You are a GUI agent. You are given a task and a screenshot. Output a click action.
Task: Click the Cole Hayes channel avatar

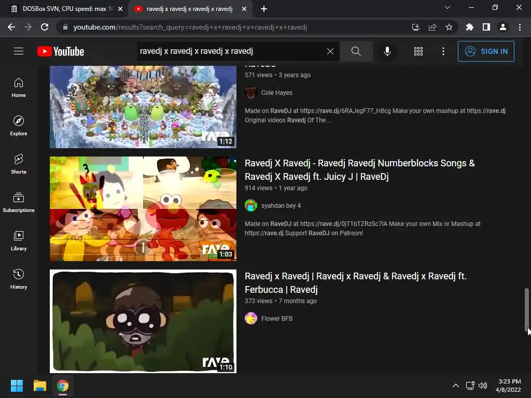251,92
